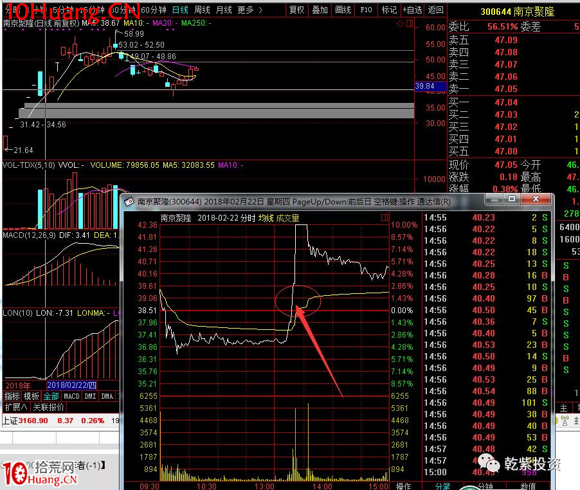Click the LON(10) indicator label
Image resolution: width=580 pixels, height=490 pixels.
18,313
